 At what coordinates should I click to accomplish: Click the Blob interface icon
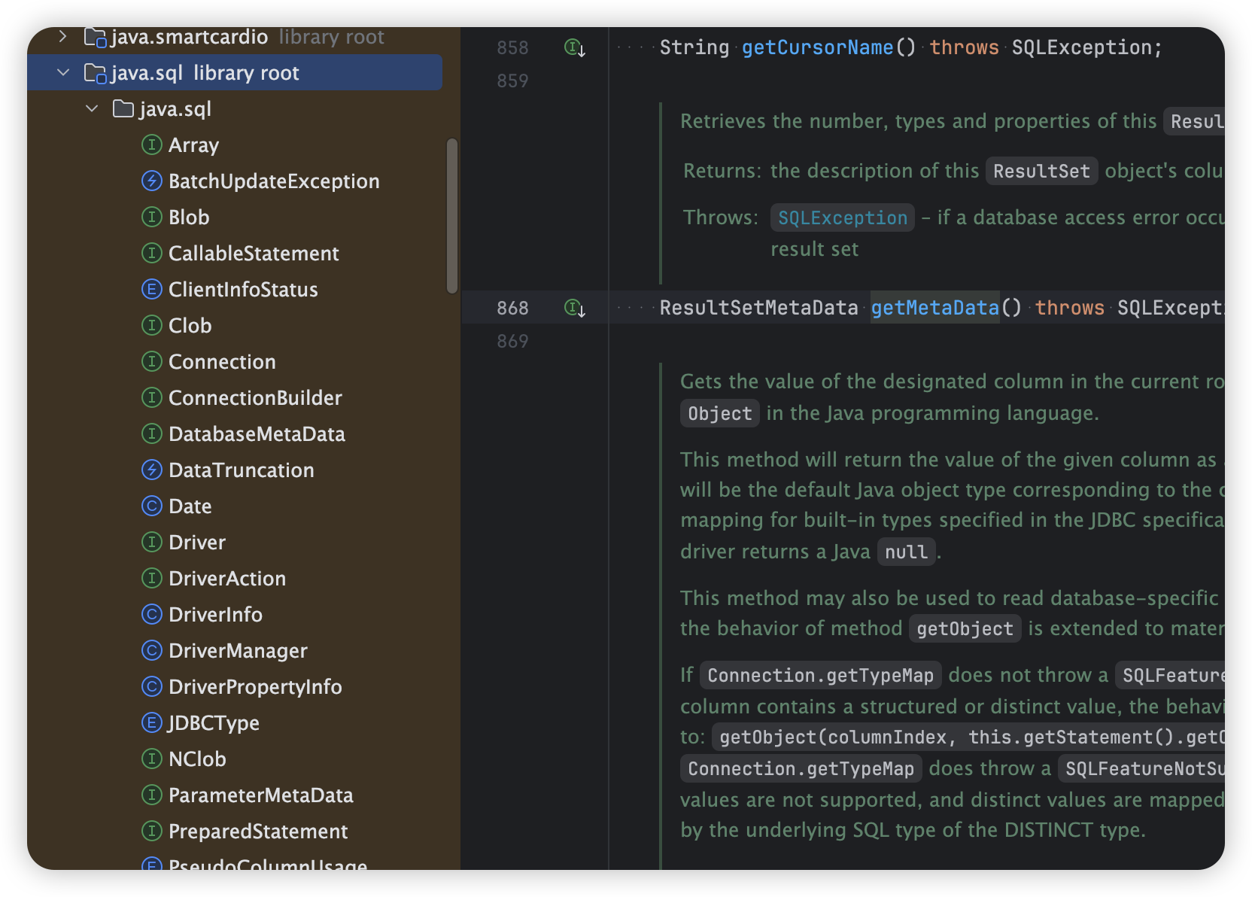pyautogui.click(x=152, y=217)
